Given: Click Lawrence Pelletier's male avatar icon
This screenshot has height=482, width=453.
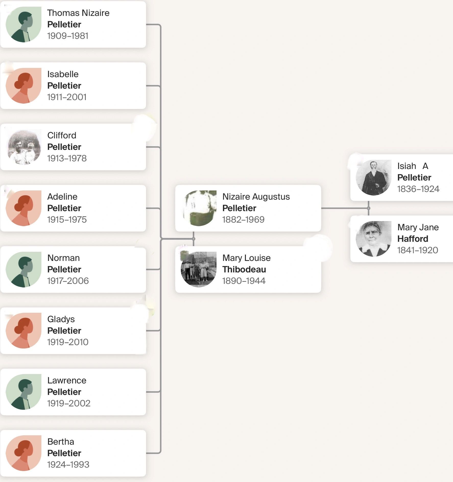Looking at the screenshot, I should tap(23, 392).
